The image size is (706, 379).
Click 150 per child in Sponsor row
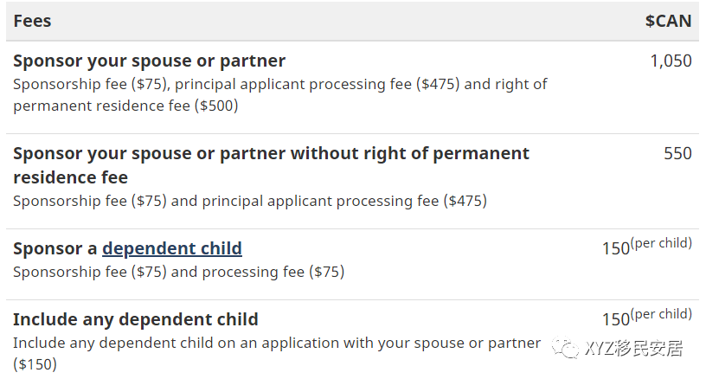click(x=647, y=247)
